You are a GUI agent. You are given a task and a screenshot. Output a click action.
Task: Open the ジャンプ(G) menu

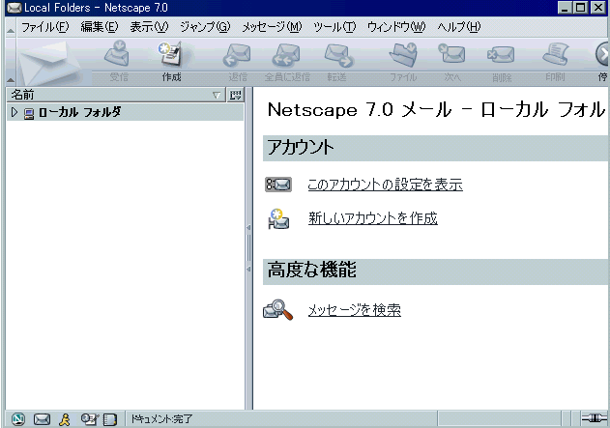205,27
